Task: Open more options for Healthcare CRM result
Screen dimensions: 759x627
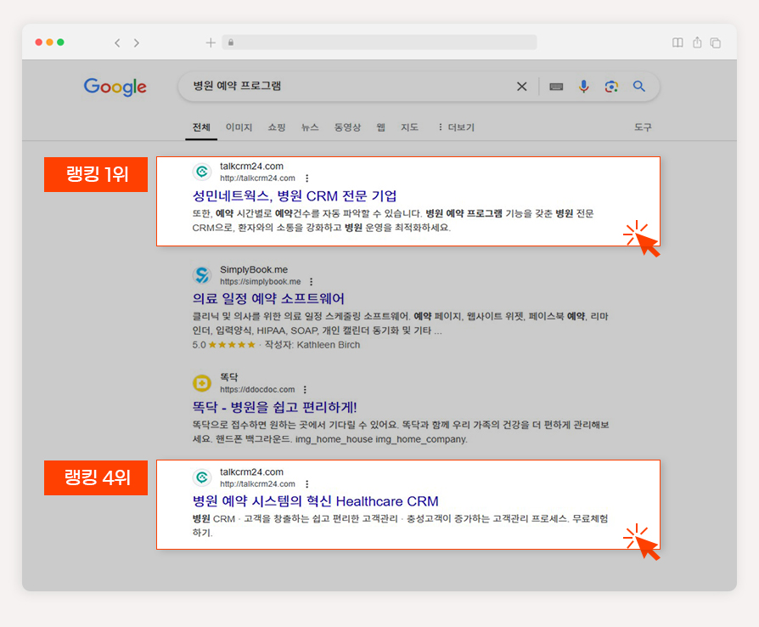Action: [x=306, y=484]
